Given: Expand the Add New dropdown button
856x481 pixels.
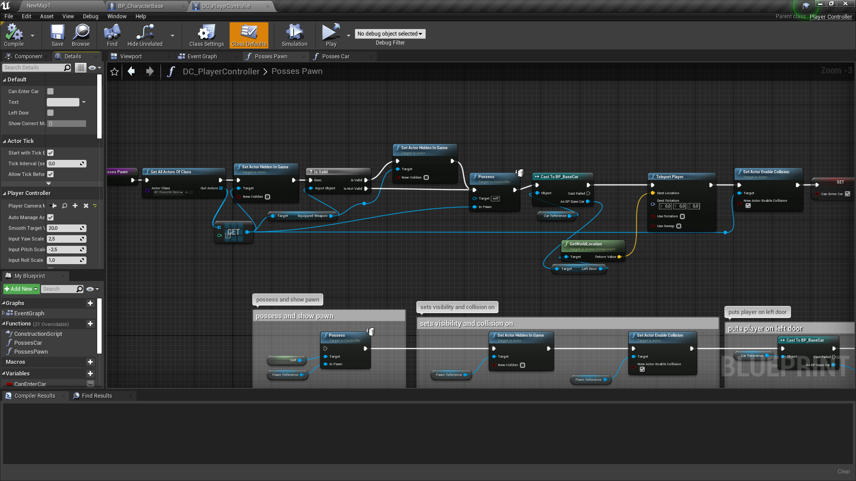Looking at the screenshot, I should point(21,289).
